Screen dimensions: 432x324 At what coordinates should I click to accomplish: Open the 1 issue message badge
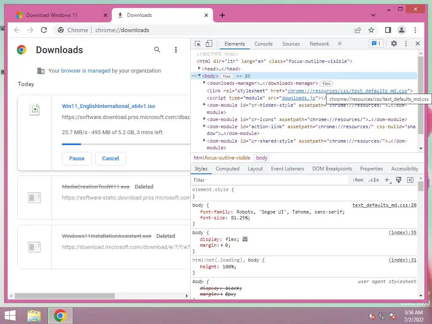(376, 43)
